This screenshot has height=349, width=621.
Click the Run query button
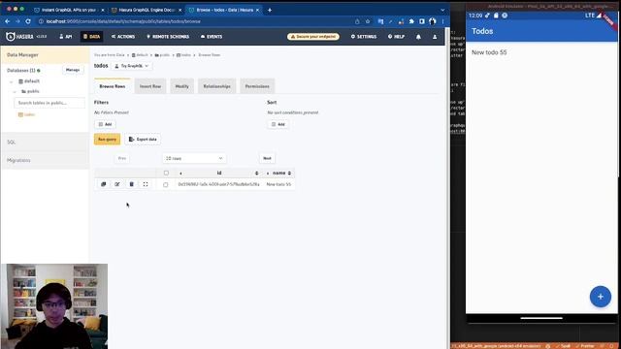click(107, 140)
